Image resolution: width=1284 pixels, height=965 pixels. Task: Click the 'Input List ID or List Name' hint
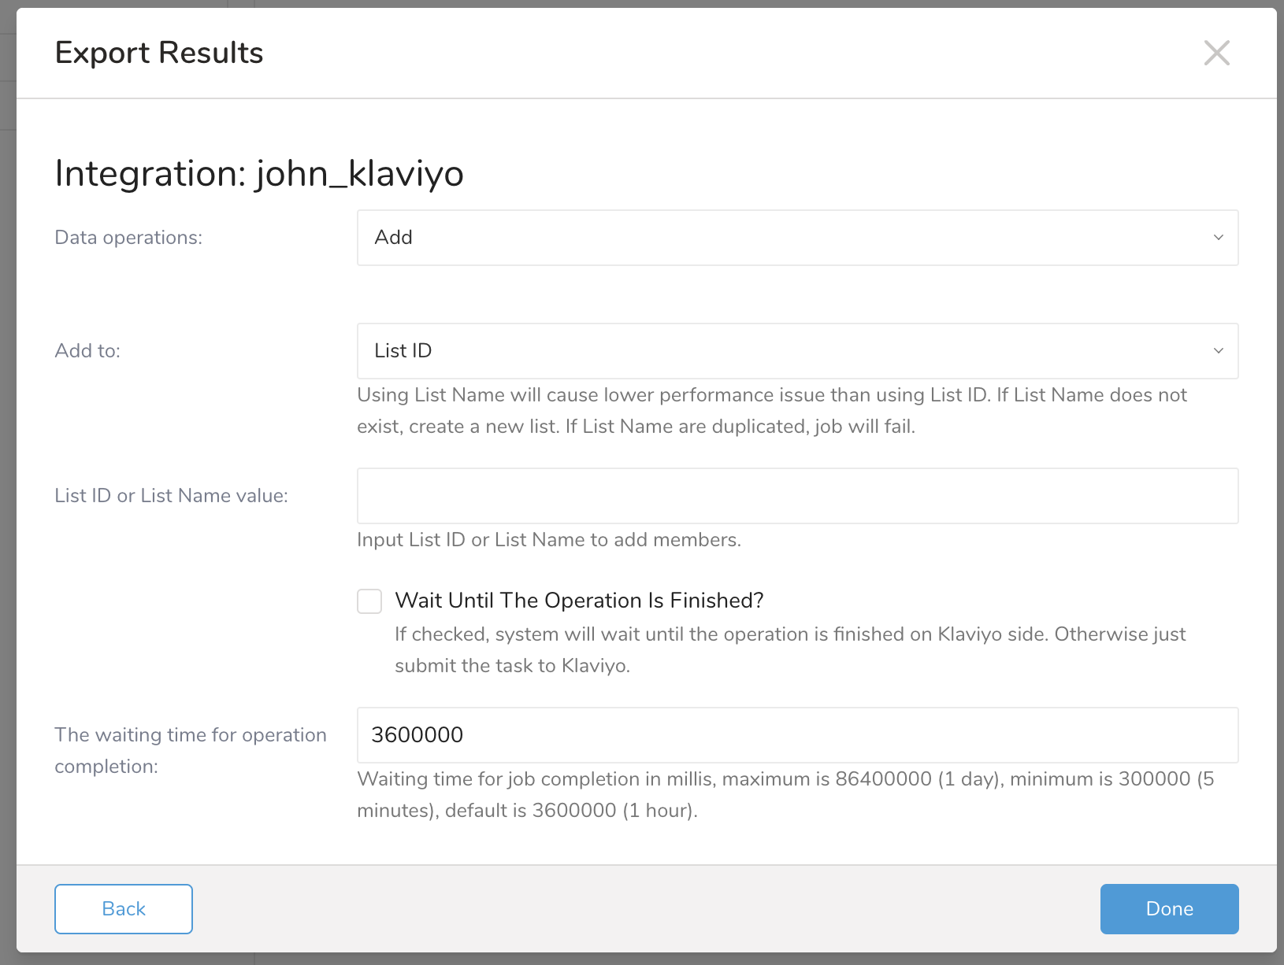549,540
